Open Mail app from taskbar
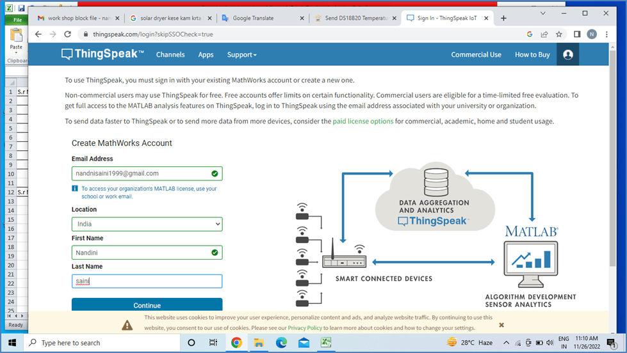 pos(304,343)
